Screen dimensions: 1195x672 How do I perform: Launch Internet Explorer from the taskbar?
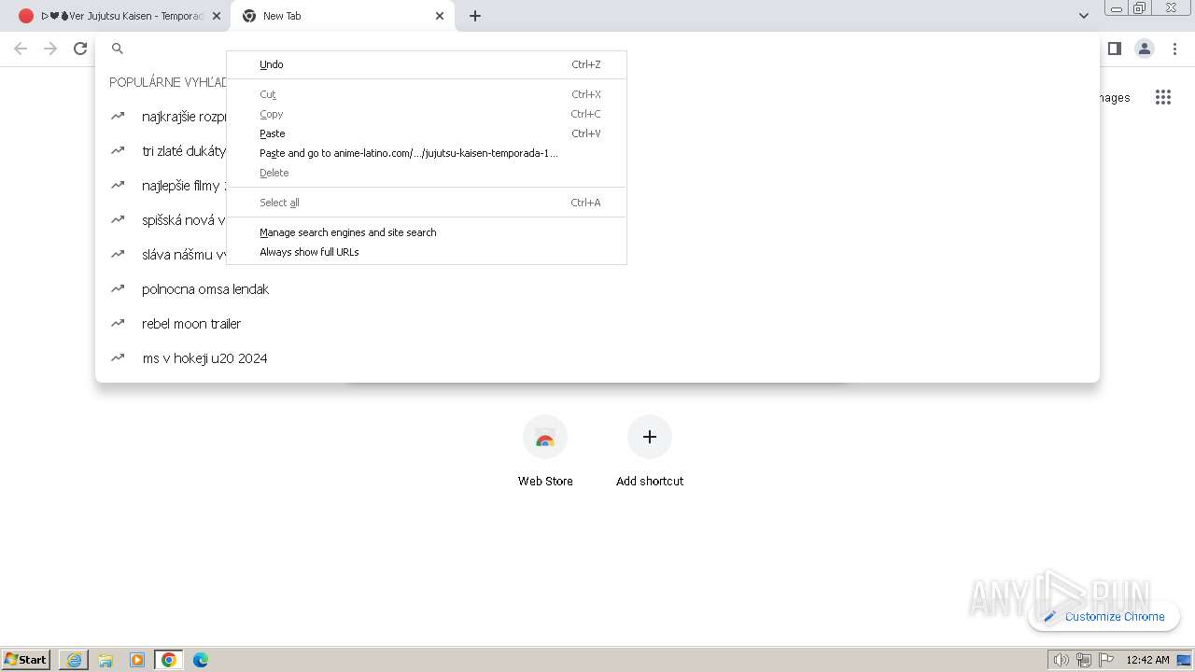[x=74, y=660]
